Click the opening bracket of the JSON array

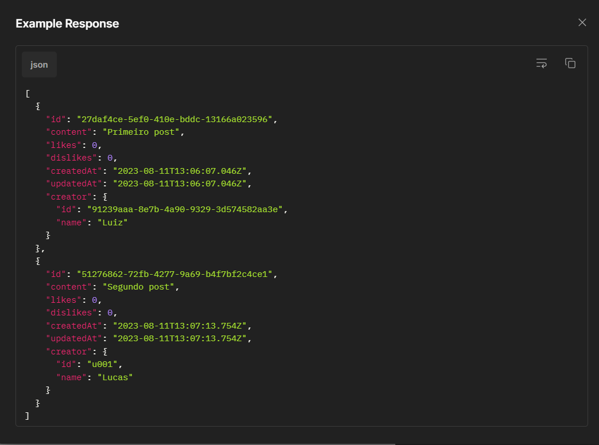26,93
